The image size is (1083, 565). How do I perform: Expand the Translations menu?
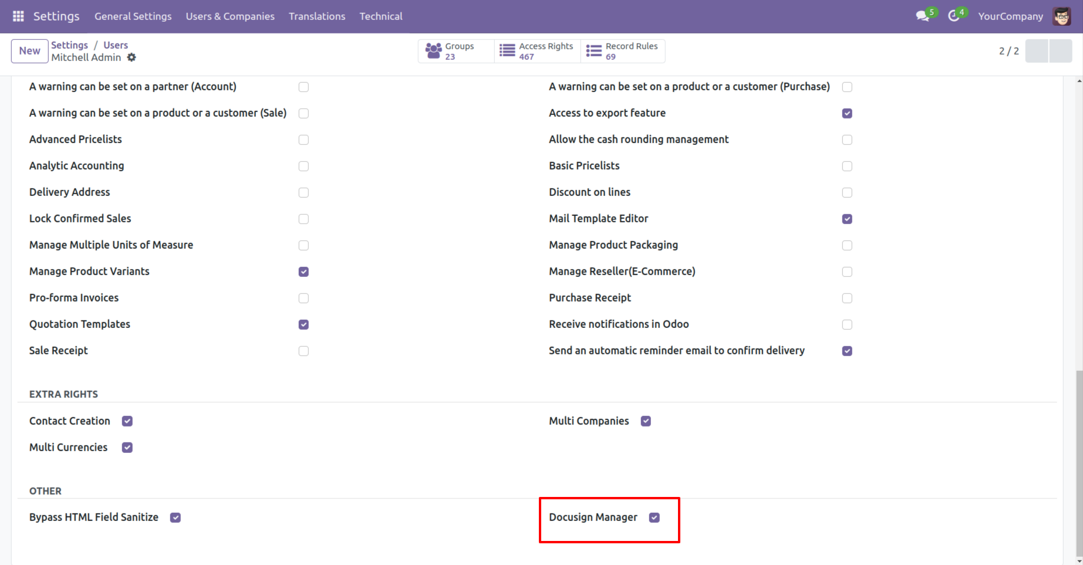(x=317, y=16)
